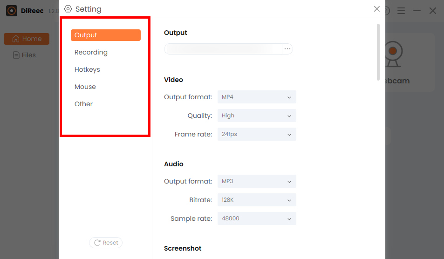Close the Setting dialog with X
Image resolution: width=444 pixels, height=259 pixels.
(x=377, y=9)
